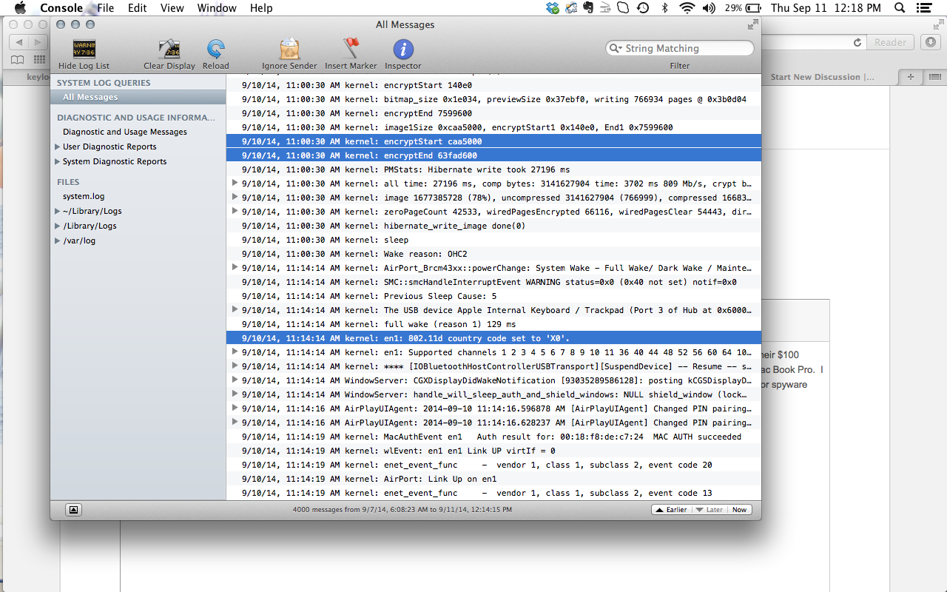Click the date and time in the menu bar

826,8
